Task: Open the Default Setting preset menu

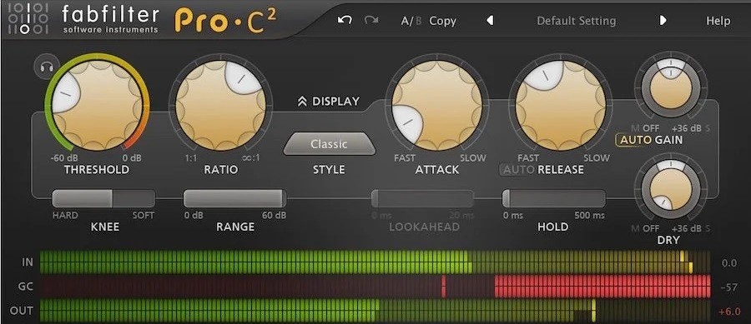Action: coord(576,21)
